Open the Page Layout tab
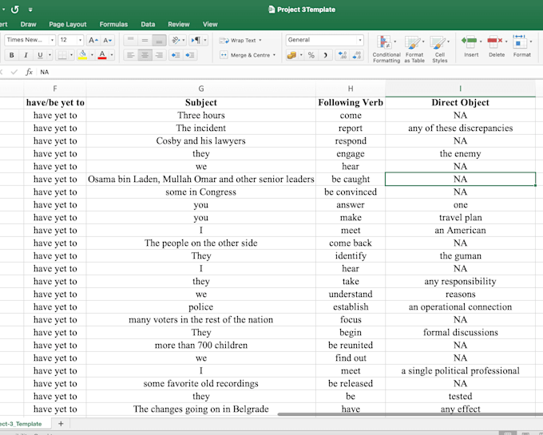 pyautogui.click(x=68, y=24)
